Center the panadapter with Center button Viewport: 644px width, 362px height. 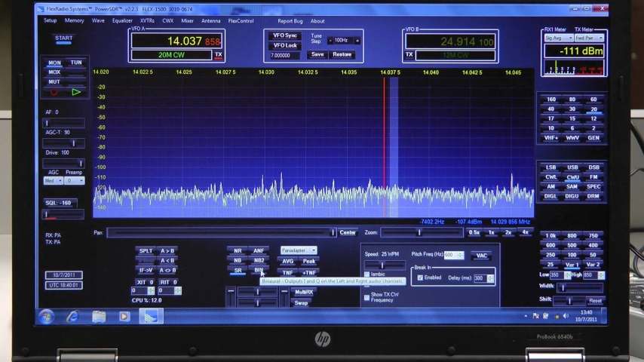pyautogui.click(x=348, y=232)
